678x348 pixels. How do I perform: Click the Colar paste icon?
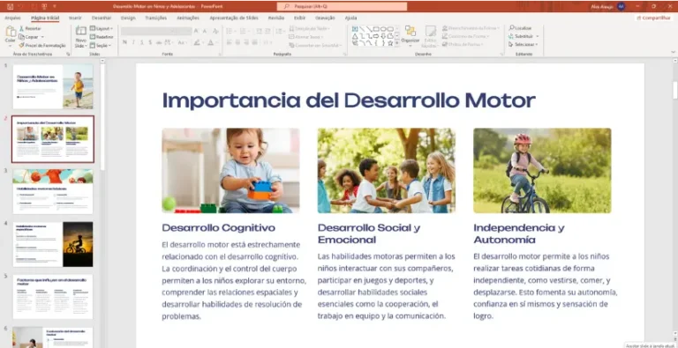[x=11, y=32]
